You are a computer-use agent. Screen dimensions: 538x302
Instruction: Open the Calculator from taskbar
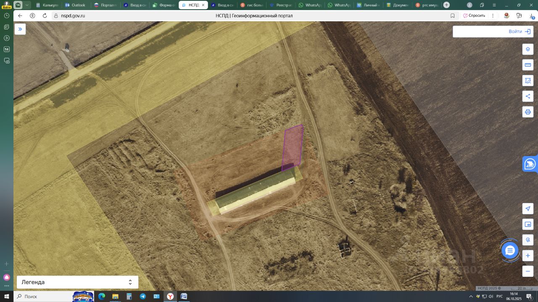[129, 297]
